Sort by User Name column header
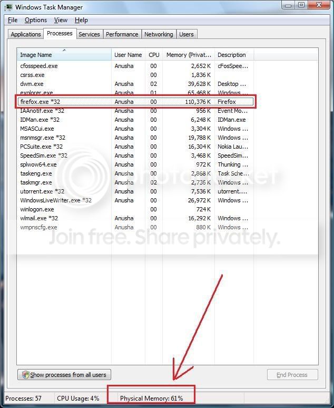This screenshot has height=408, width=334. 128,55
